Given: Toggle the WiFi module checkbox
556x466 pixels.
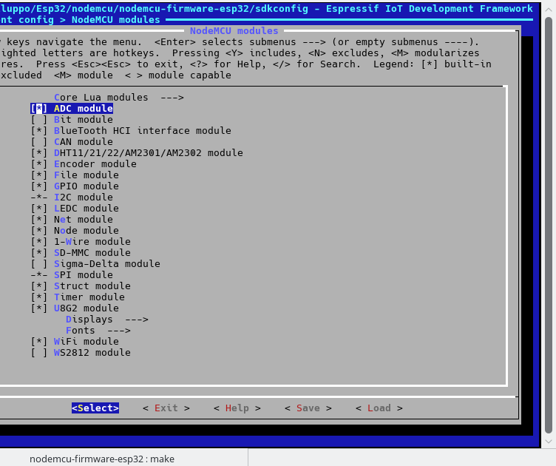Looking at the screenshot, I should [39, 342].
